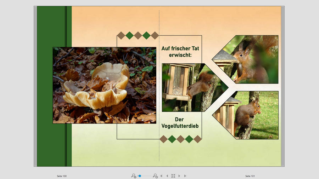Select the top right squirrel photo
319x179 pixels.
252,59
